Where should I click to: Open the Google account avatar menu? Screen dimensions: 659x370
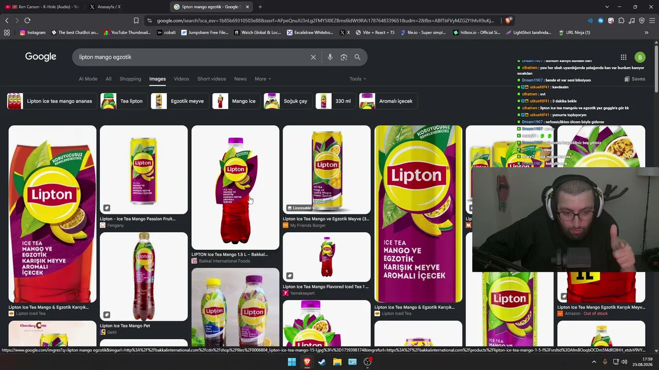click(x=640, y=57)
